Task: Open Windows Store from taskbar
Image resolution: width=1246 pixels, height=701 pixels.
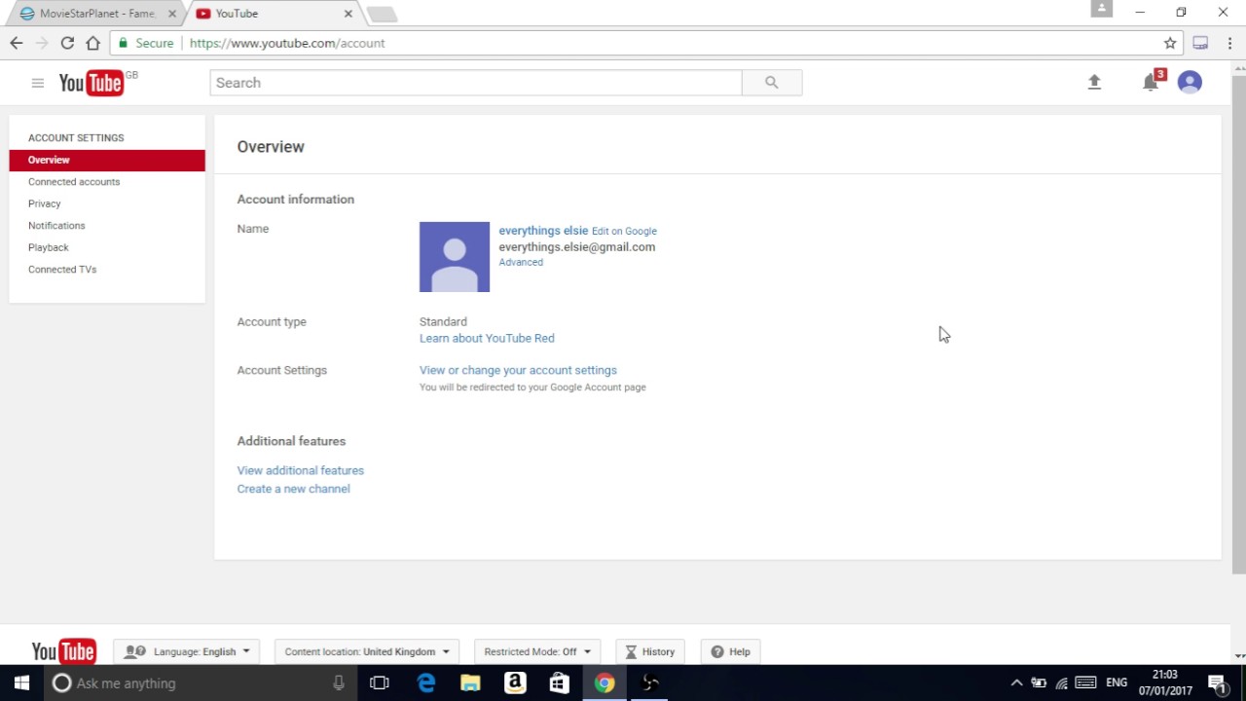Action: (559, 683)
